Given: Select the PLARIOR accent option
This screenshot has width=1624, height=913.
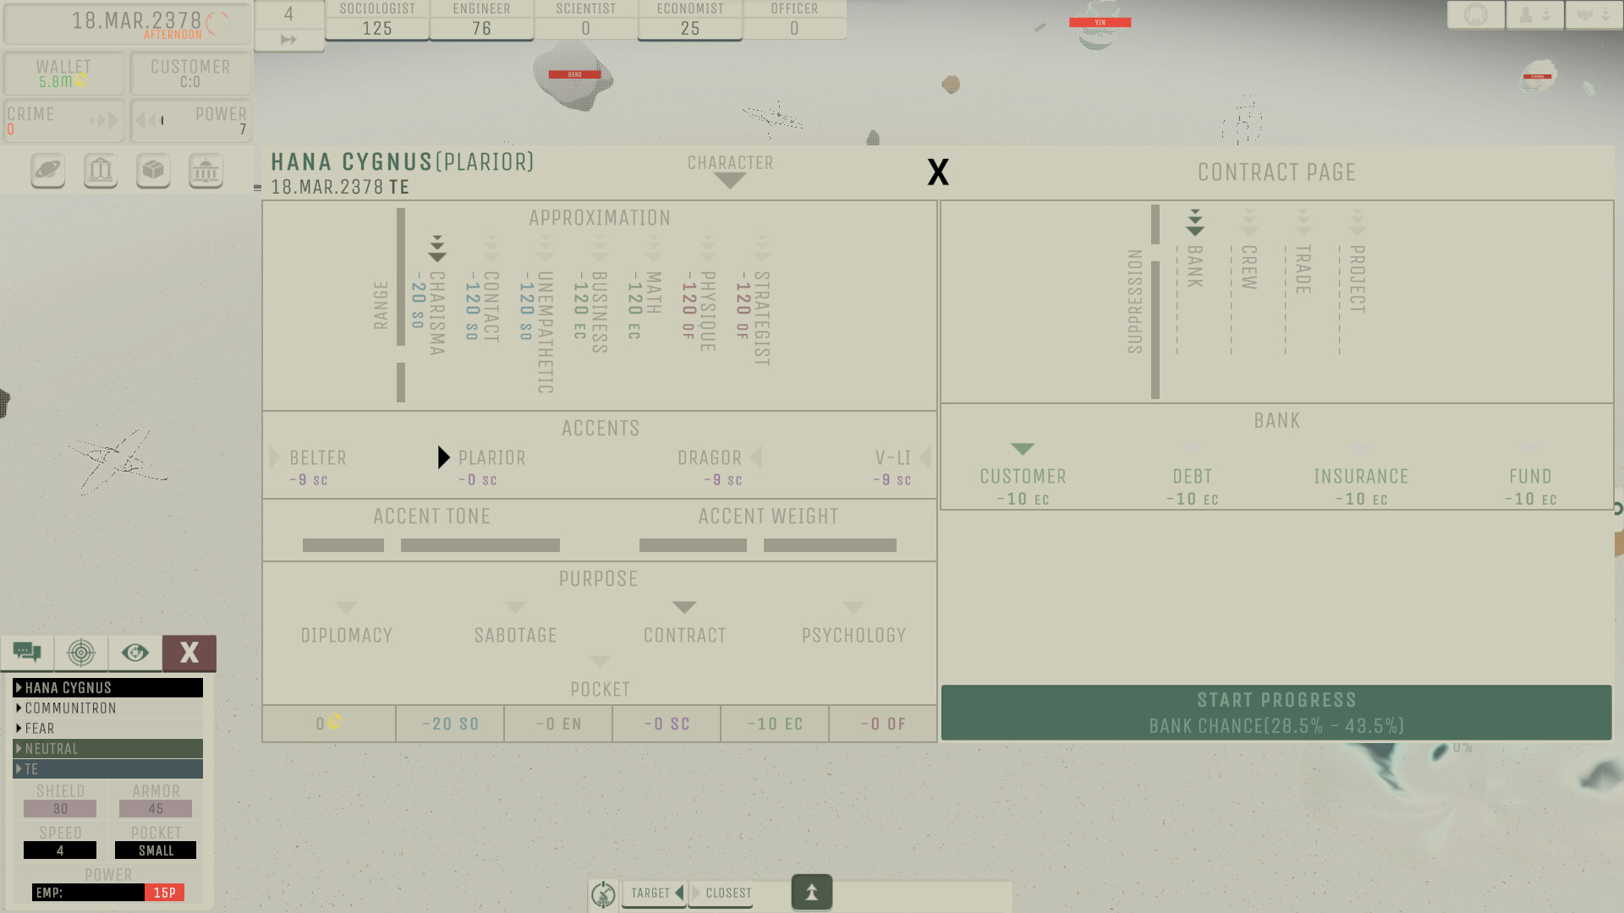Looking at the screenshot, I should [x=493, y=457].
